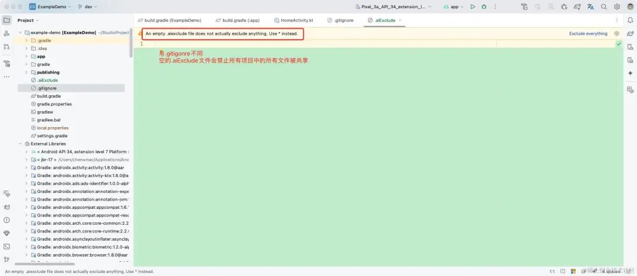The width and height of the screenshot is (637, 276).
Task: Click the green inspection checkmark in editor
Action: click(619, 44)
